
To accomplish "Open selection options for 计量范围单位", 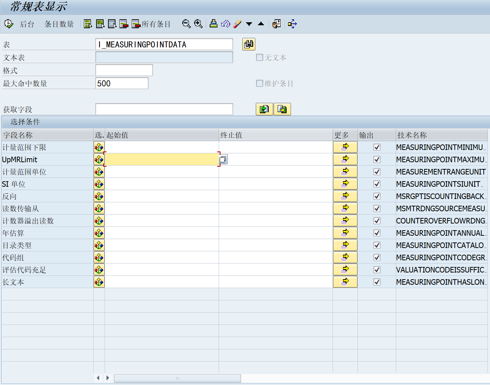I will pyautogui.click(x=99, y=172).
